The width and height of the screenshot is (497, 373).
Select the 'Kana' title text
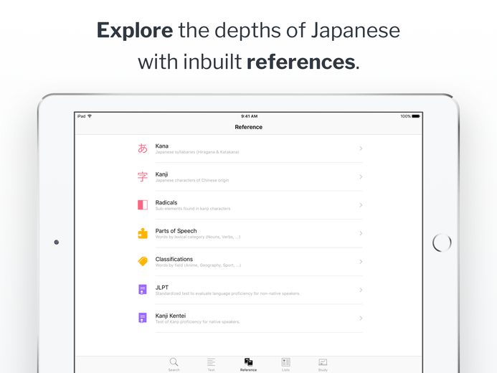pos(161,146)
